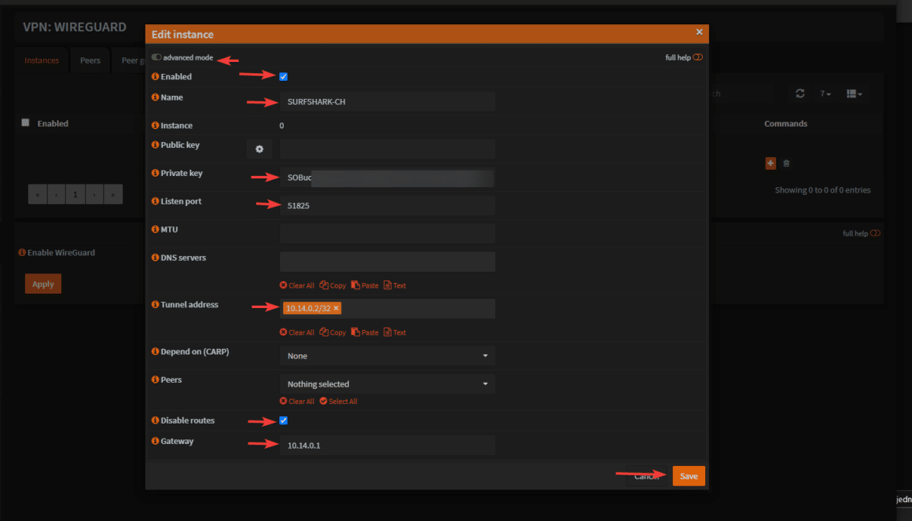The width and height of the screenshot is (912, 521).
Task: Click the refresh icon in the table toolbar
Action: (x=800, y=94)
